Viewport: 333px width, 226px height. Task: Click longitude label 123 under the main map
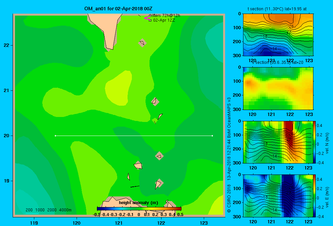tap(204, 223)
